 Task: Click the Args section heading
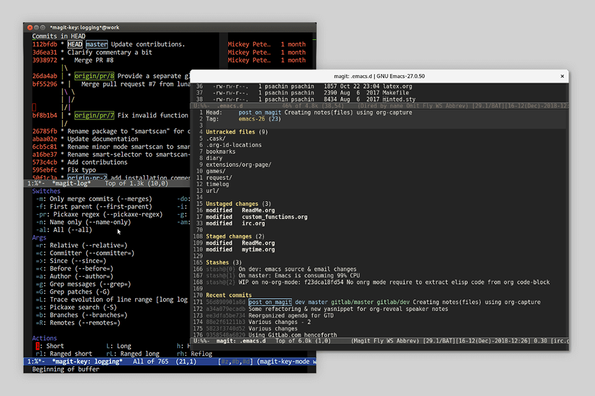(39, 238)
